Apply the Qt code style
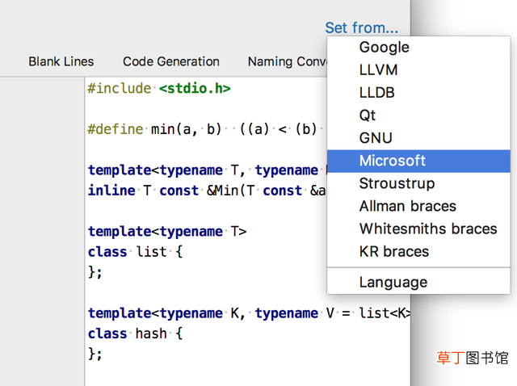 (x=418, y=115)
